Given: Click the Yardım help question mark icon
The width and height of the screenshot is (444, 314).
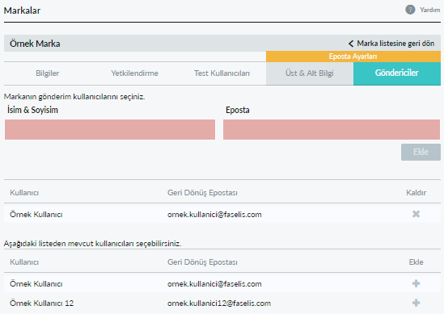Looking at the screenshot, I should click(410, 10).
